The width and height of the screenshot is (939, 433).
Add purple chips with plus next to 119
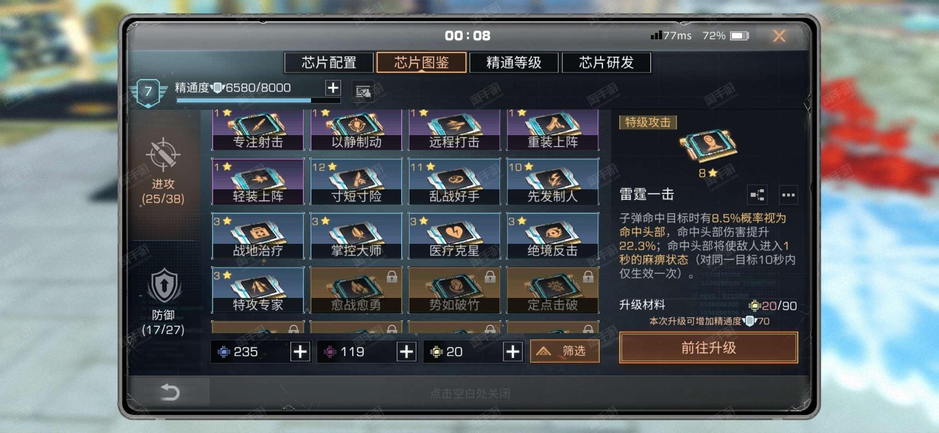tap(406, 352)
